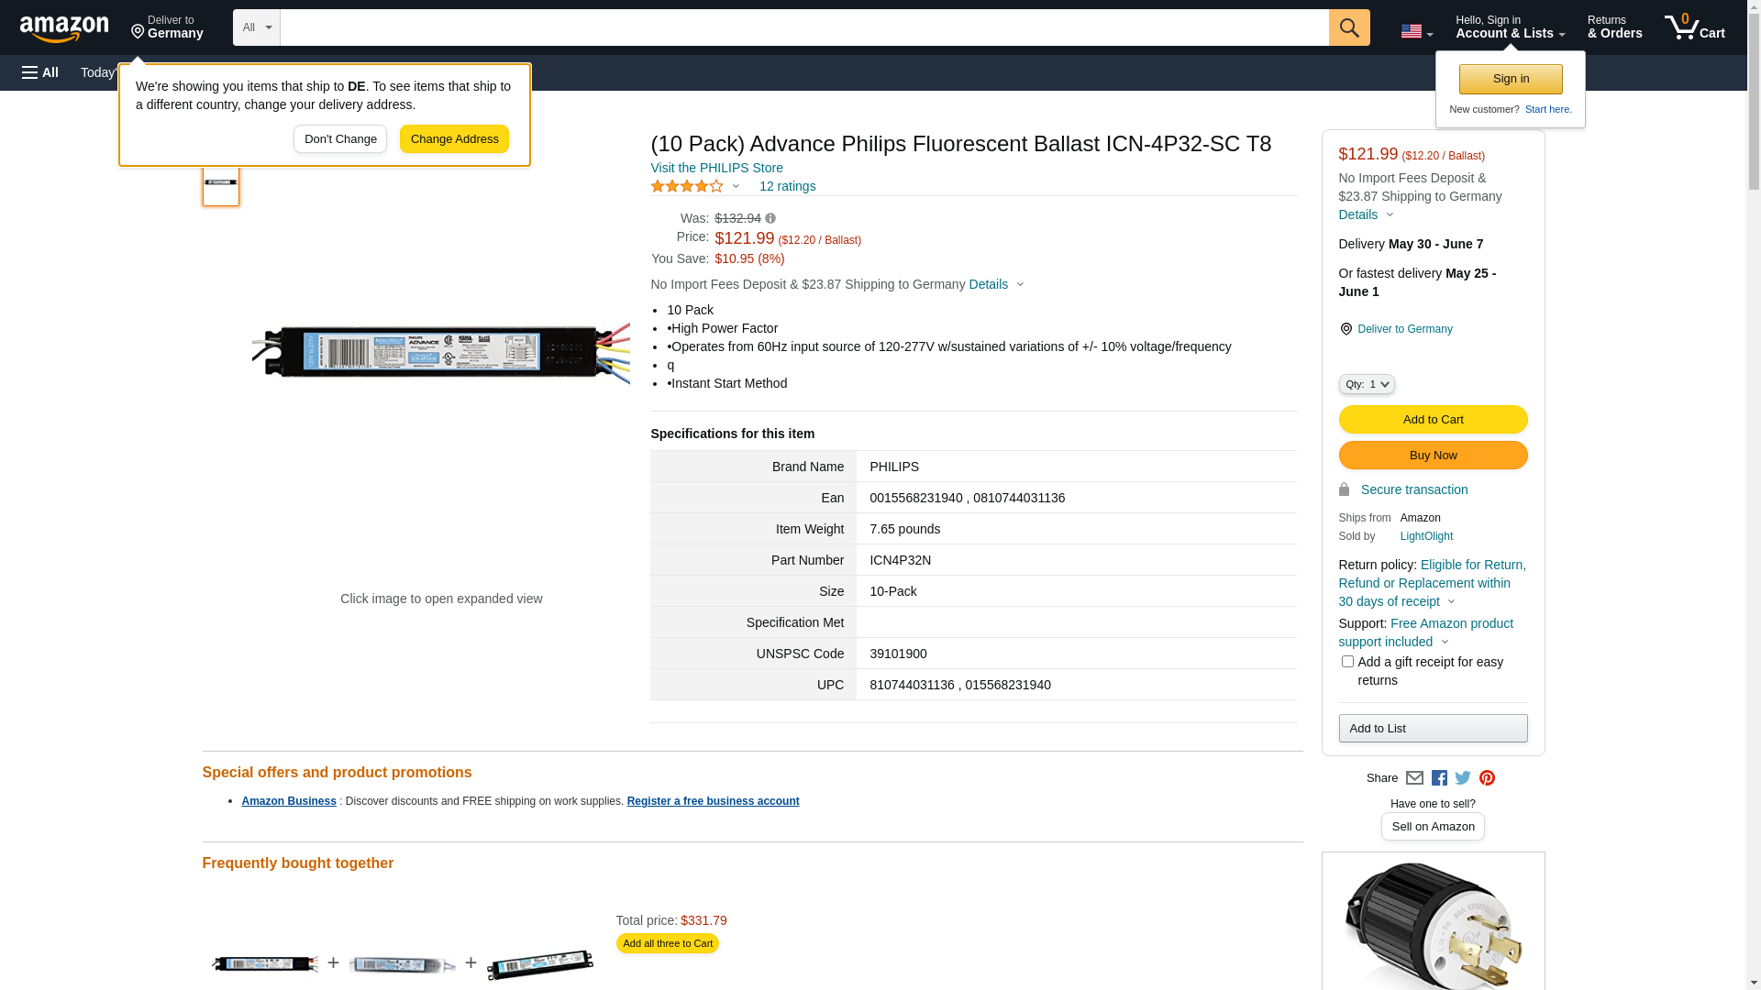
Task: Share product on Facebook
Action: click(1439, 778)
